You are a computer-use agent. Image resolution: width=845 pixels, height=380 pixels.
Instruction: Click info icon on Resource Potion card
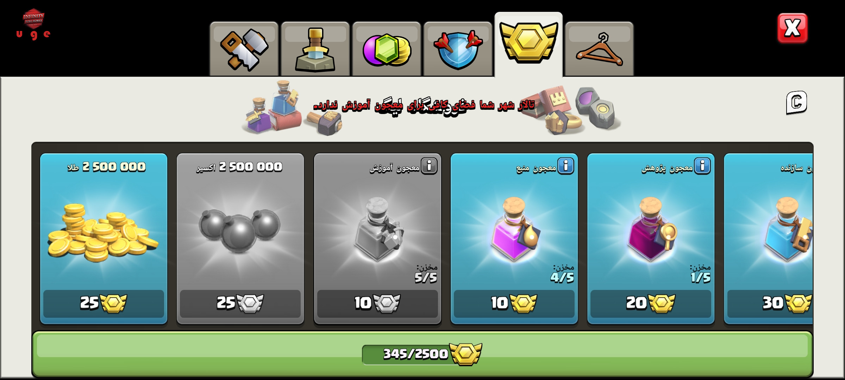click(566, 166)
